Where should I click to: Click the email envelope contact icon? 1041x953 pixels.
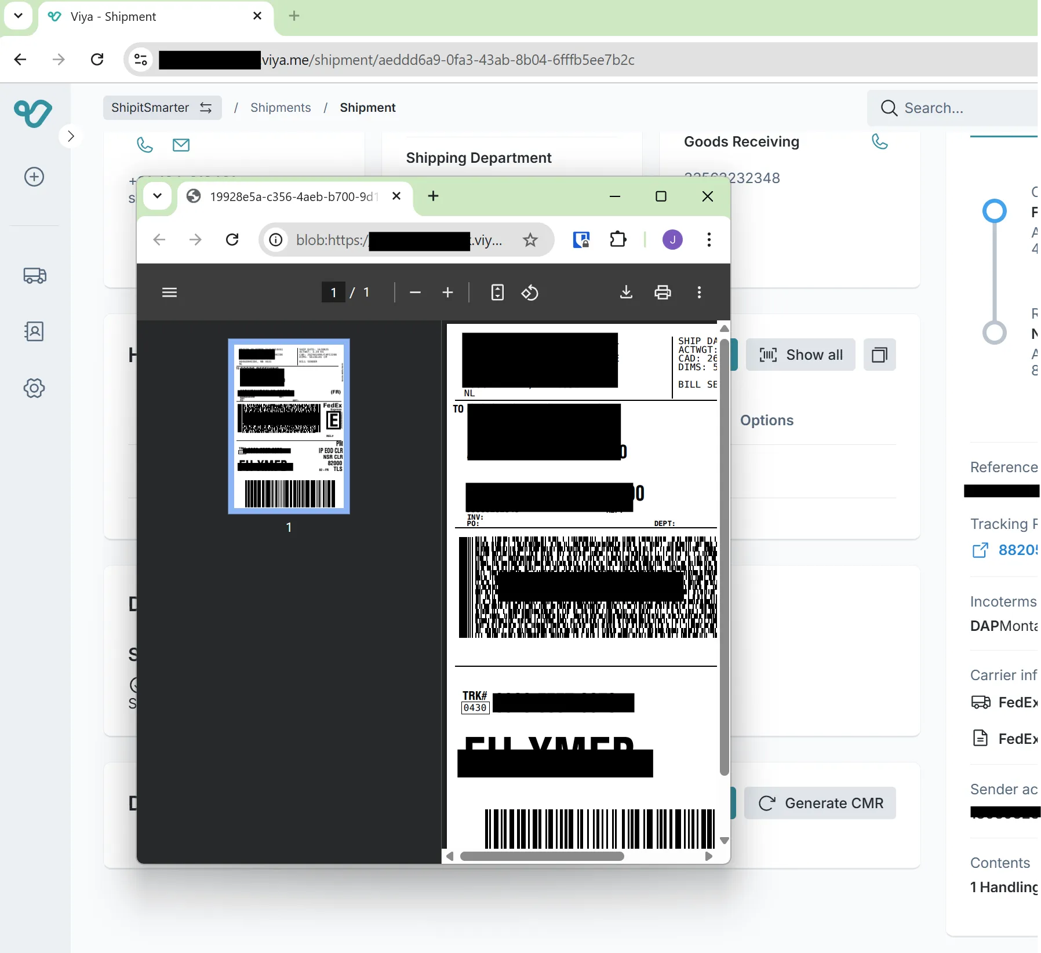(x=181, y=145)
